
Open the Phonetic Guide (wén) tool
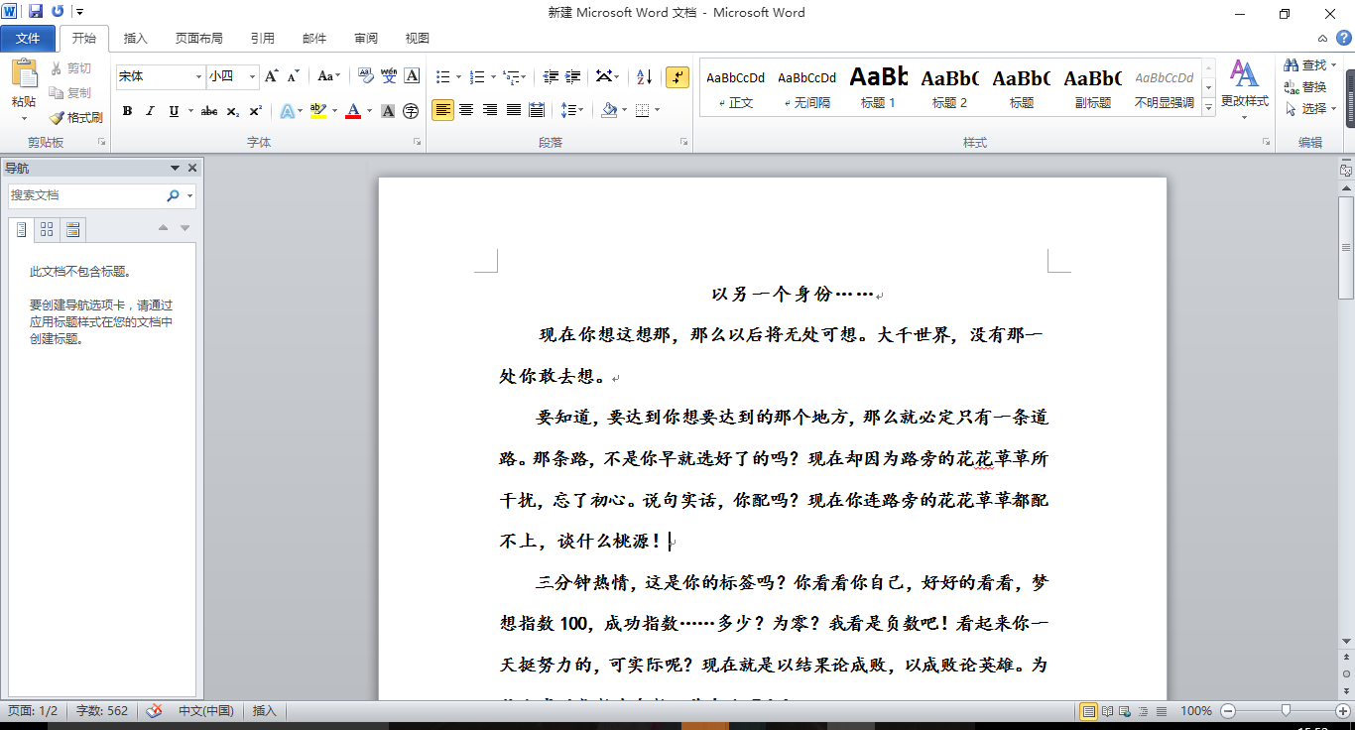point(389,76)
